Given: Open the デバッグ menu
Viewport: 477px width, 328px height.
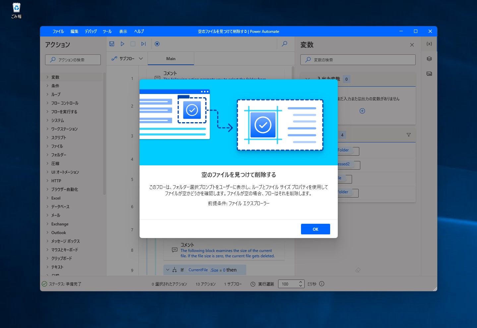Looking at the screenshot, I should pyautogui.click(x=90, y=31).
